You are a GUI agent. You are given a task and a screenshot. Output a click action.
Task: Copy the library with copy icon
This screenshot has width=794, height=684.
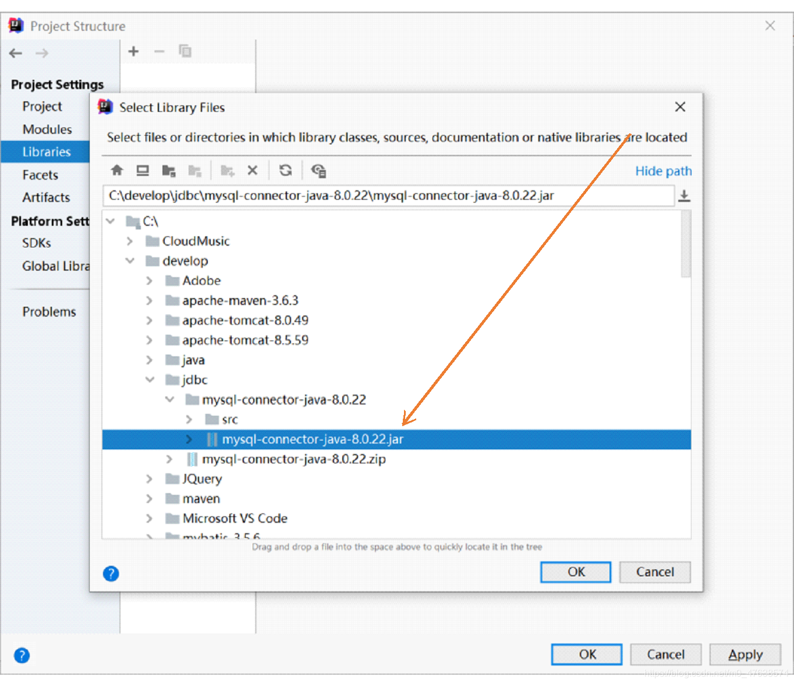[185, 51]
